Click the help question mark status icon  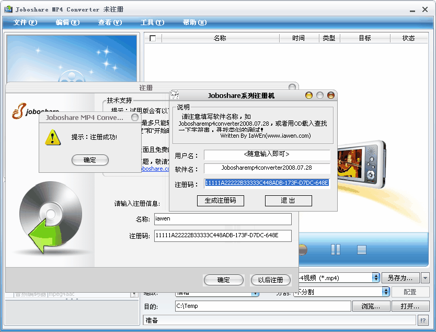423,320
